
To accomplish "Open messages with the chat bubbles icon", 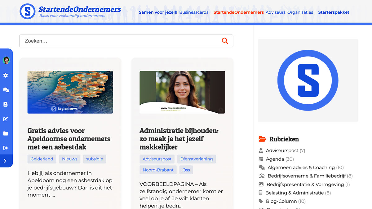I will click(6, 90).
